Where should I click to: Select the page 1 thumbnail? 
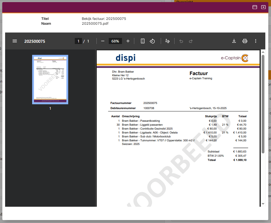50,80
